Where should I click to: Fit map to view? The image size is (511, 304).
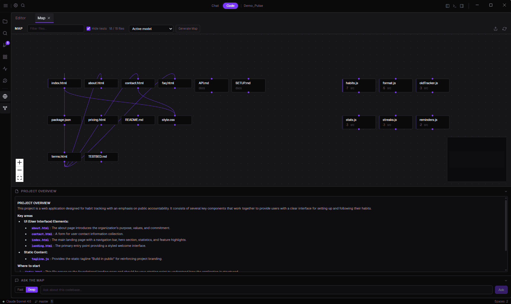(x=20, y=178)
